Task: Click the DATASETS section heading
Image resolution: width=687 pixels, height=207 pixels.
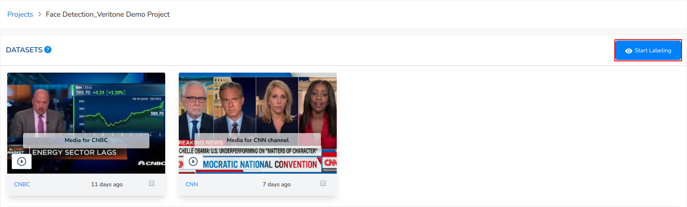Action: [24, 50]
